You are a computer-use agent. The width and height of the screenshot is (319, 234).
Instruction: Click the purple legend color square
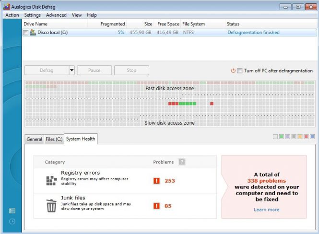point(287,137)
